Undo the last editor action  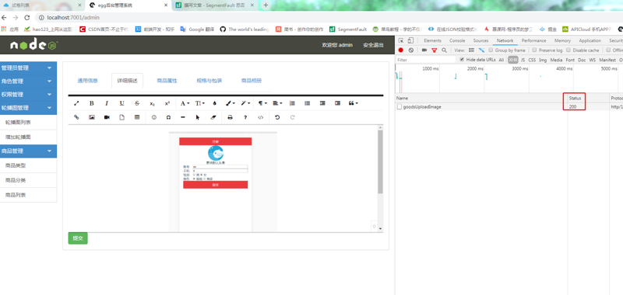(277, 117)
